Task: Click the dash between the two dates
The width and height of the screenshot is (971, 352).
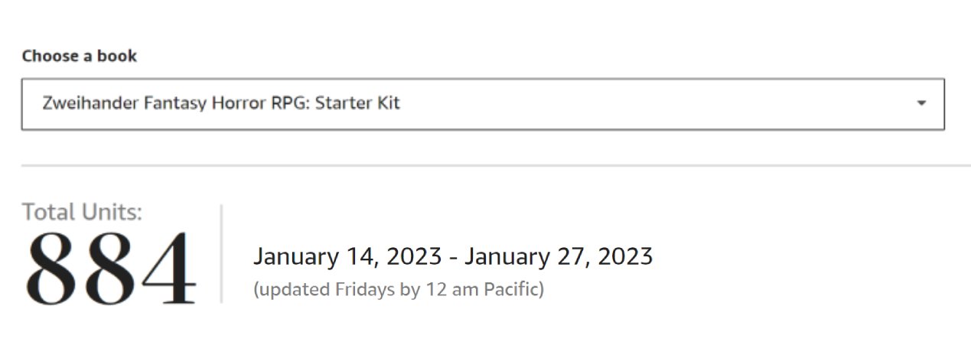Action: pos(453,257)
